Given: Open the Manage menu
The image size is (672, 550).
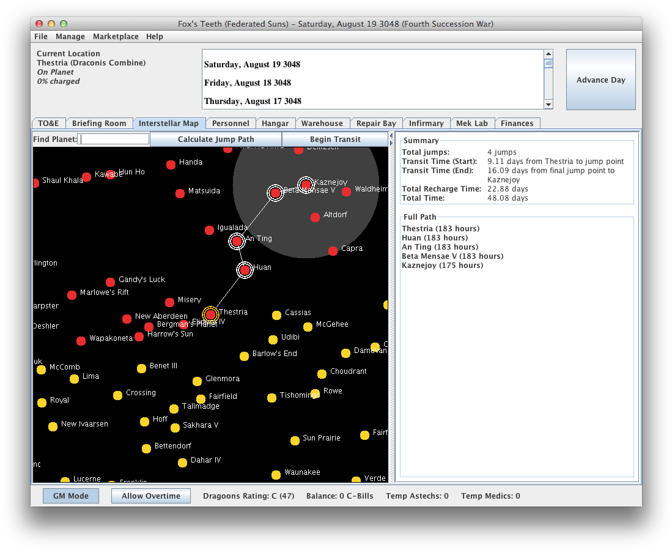Looking at the screenshot, I should click(70, 37).
